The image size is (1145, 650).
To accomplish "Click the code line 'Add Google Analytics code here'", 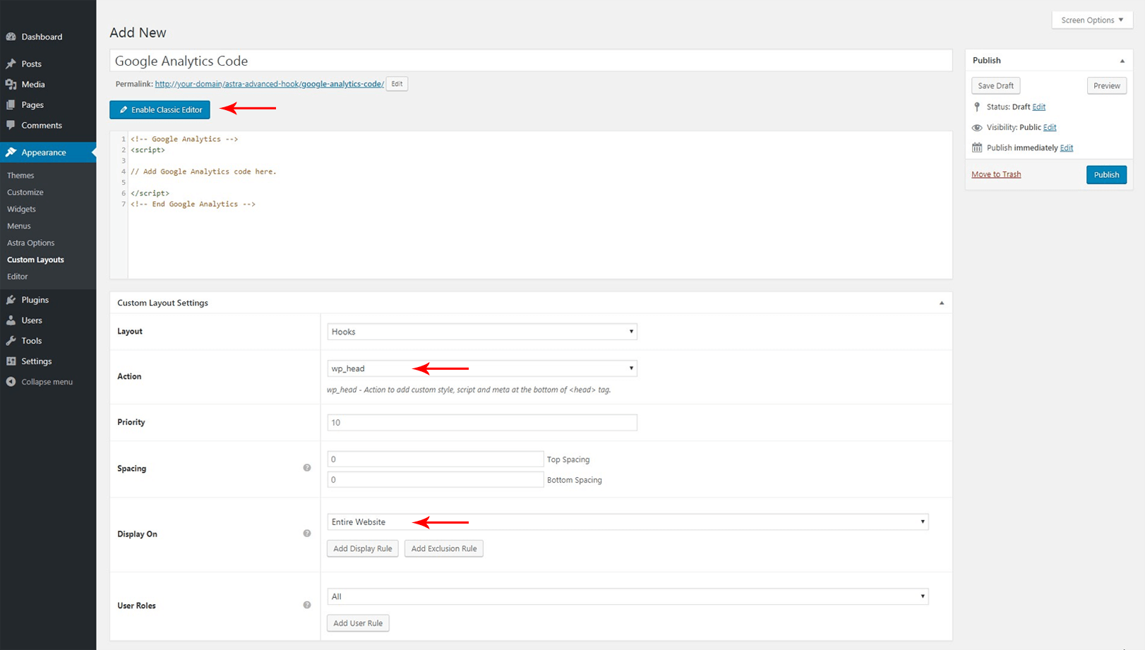I will click(203, 171).
